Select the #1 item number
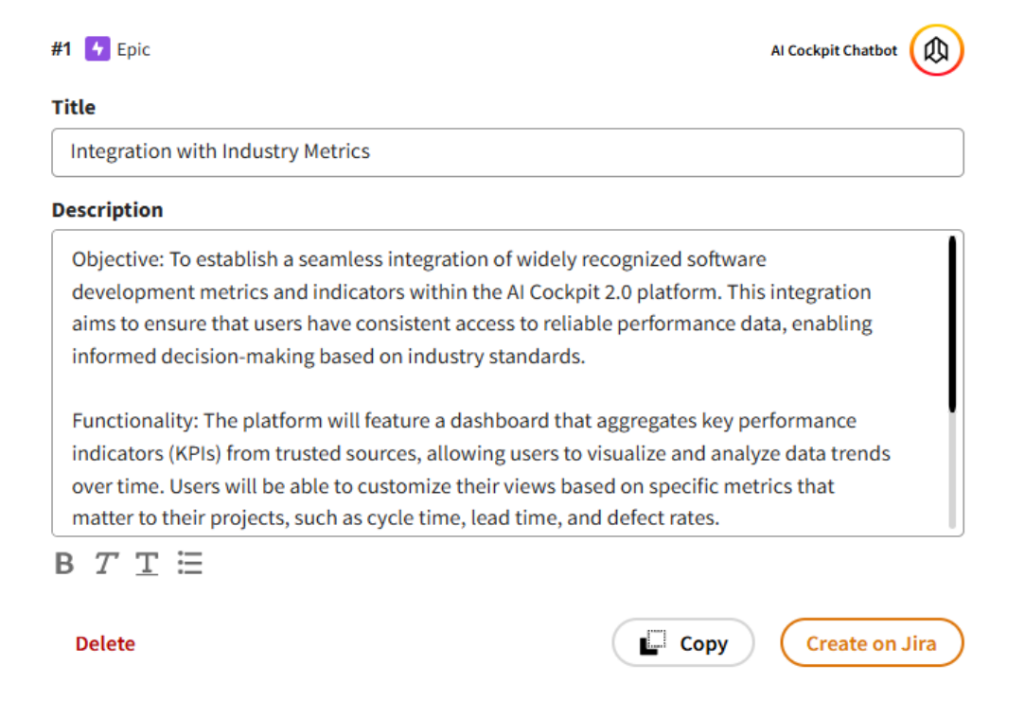Image resolution: width=1025 pixels, height=718 pixels. (62, 49)
